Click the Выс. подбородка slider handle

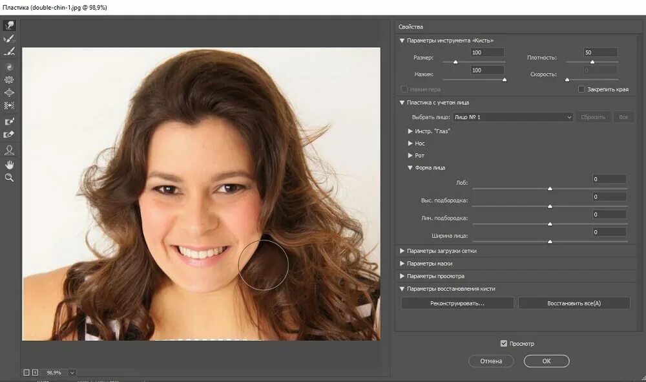(x=550, y=206)
